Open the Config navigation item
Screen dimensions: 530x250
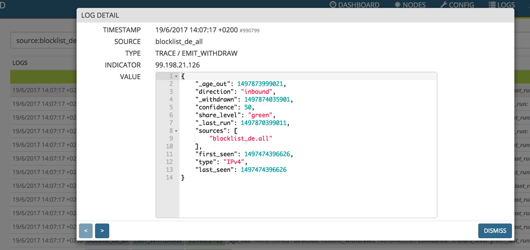pyautogui.click(x=457, y=5)
